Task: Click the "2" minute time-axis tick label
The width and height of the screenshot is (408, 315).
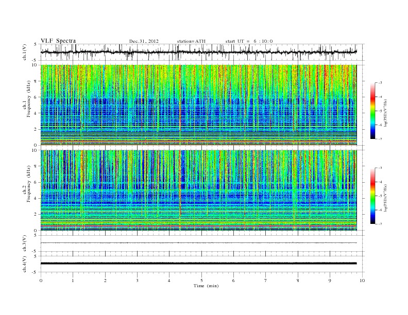Action: (x=105, y=281)
